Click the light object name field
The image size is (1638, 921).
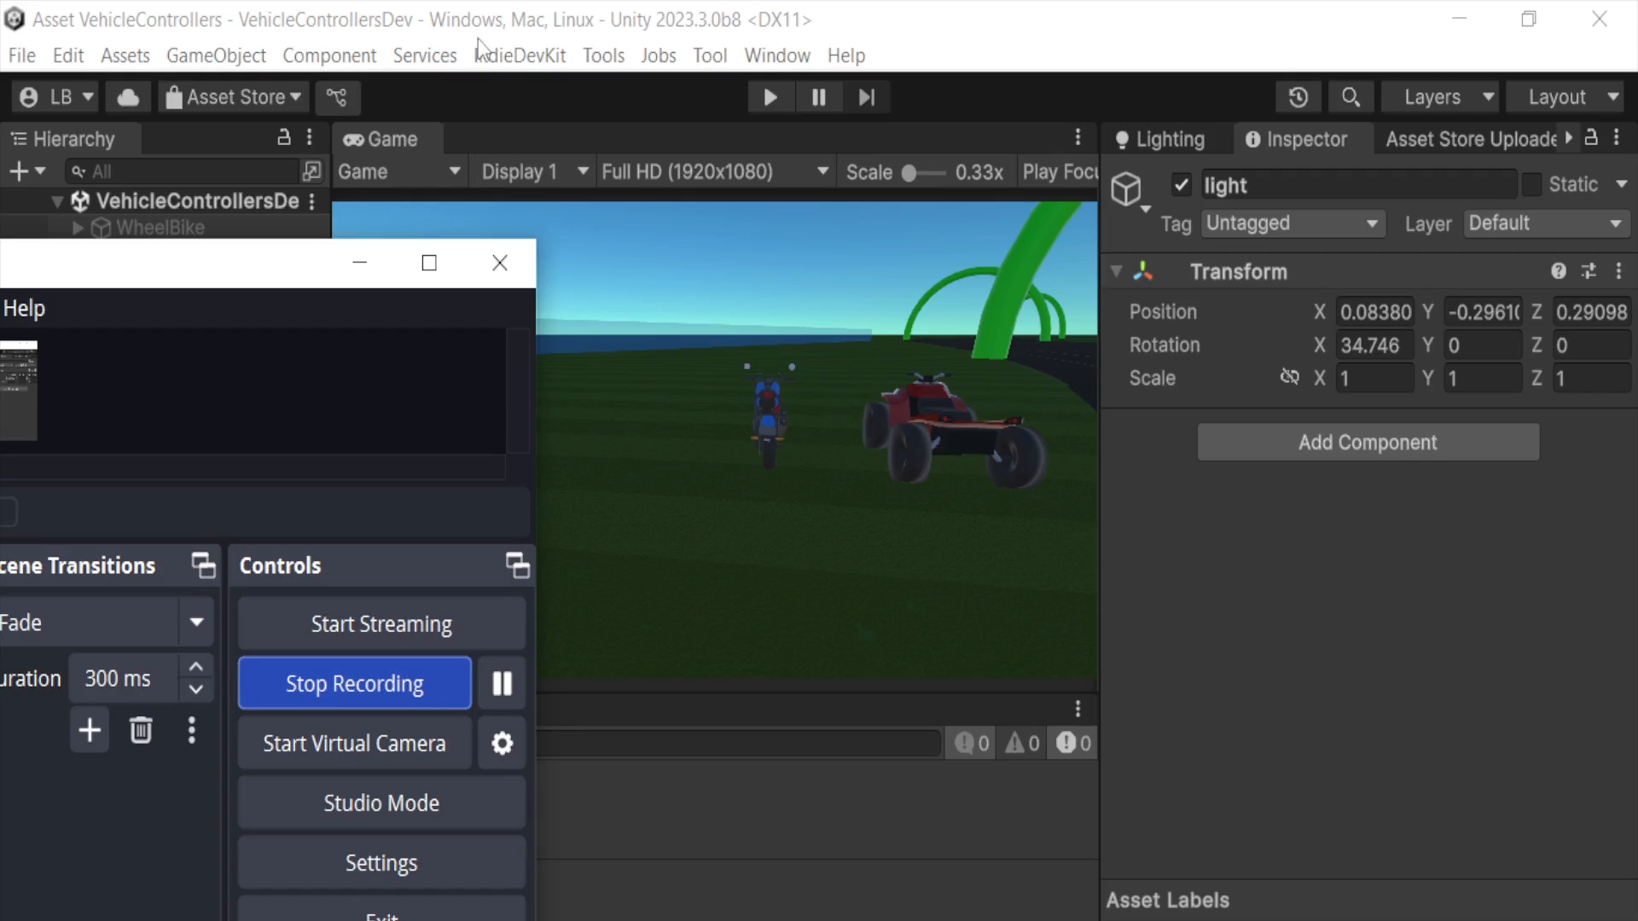point(1358,185)
